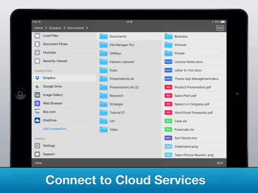Select PNG icon of Celebration.png

click(168, 147)
